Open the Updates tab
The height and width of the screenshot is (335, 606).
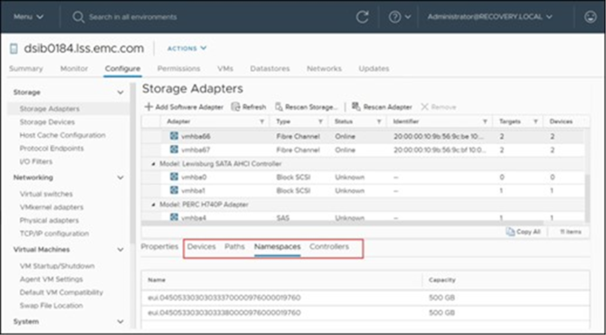click(x=374, y=68)
